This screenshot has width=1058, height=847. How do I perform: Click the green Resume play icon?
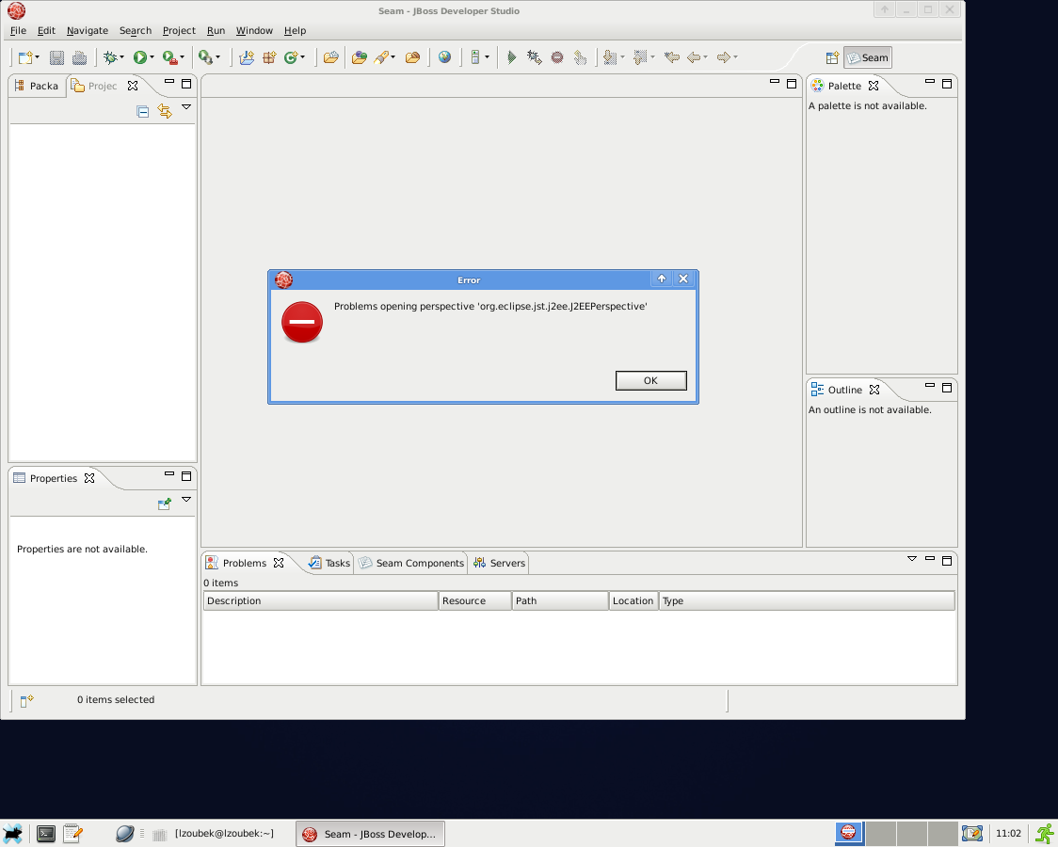511,58
